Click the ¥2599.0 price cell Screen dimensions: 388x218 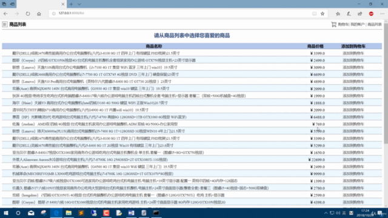[x=318, y=195]
